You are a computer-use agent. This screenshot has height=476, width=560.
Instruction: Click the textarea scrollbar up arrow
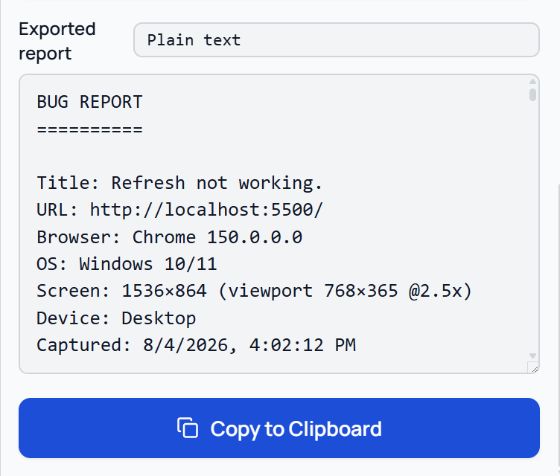click(532, 82)
